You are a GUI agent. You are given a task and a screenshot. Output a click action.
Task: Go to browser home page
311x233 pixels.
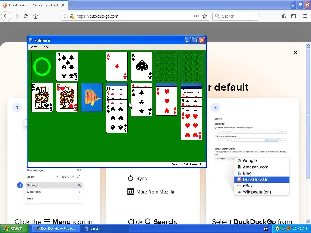tap(36, 16)
